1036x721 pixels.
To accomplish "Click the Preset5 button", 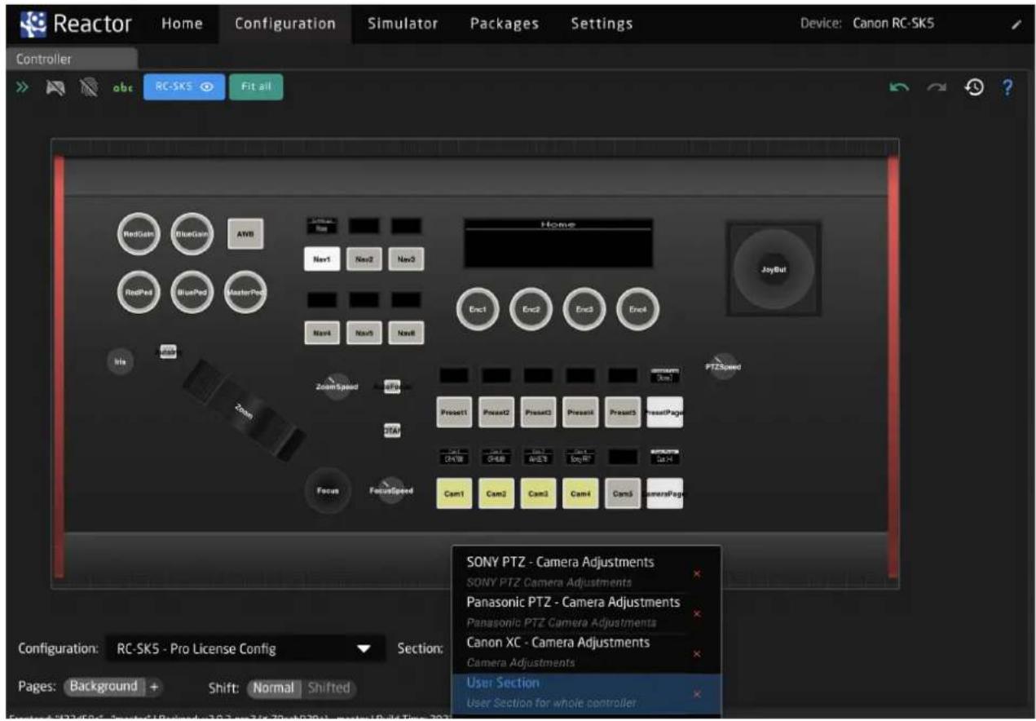I will [624, 413].
